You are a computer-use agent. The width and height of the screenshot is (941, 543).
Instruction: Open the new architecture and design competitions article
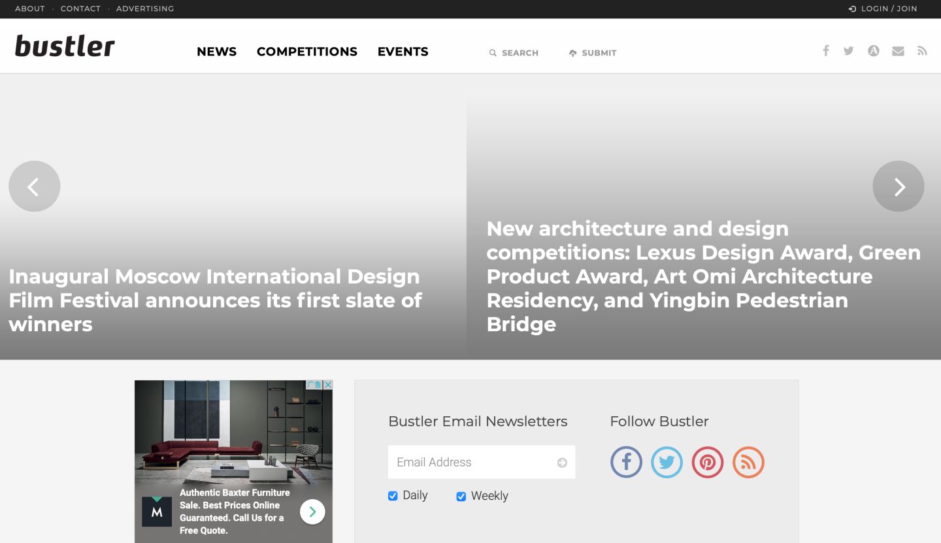(x=704, y=276)
